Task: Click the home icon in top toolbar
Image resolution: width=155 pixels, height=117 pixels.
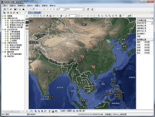Action: [x=88, y=9]
